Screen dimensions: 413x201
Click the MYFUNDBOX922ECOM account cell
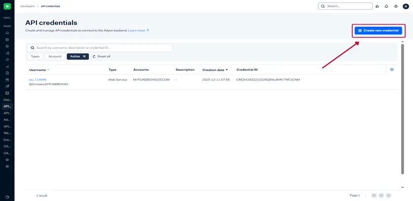(151, 79)
